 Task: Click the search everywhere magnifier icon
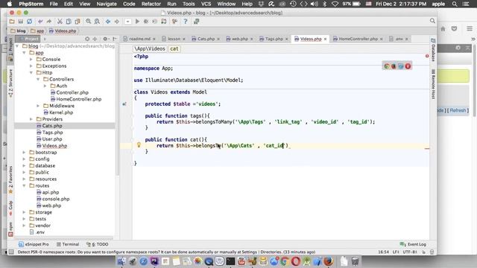[x=432, y=21]
